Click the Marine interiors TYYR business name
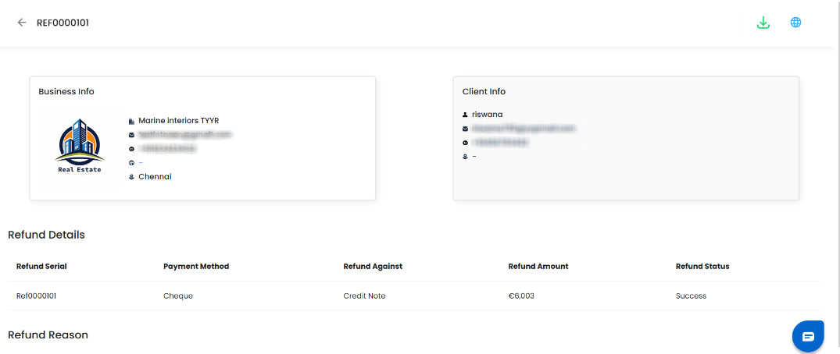This screenshot has height=354, width=840. tap(179, 121)
